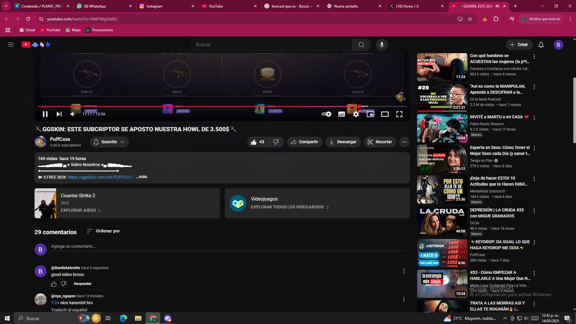Open YouTube notifications bell
Image resolution: width=576 pixels, height=324 pixels.
pyautogui.click(x=541, y=45)
